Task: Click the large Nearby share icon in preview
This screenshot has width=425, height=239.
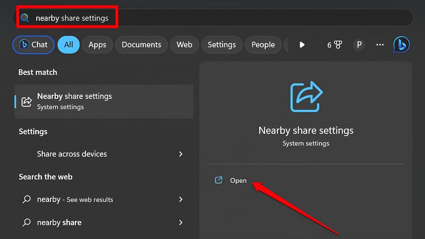Action: coord(306,97)
